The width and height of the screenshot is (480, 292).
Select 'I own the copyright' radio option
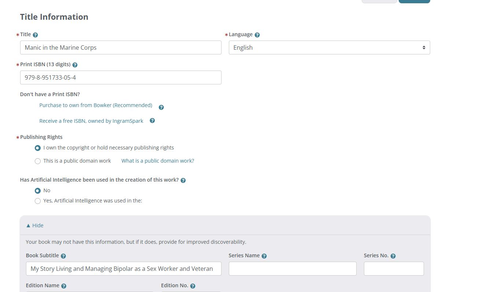click(x=38, y=148)
